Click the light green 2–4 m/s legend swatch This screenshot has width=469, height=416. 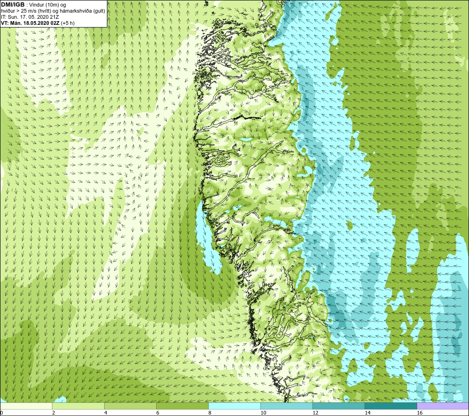click(78, 406)
